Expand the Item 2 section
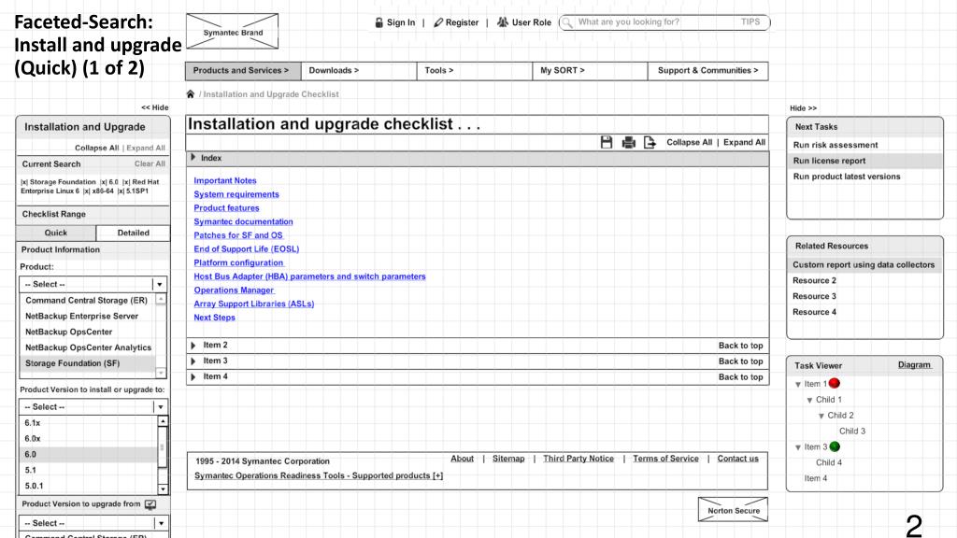The image size is (957, 538). (x=193, y=346)
